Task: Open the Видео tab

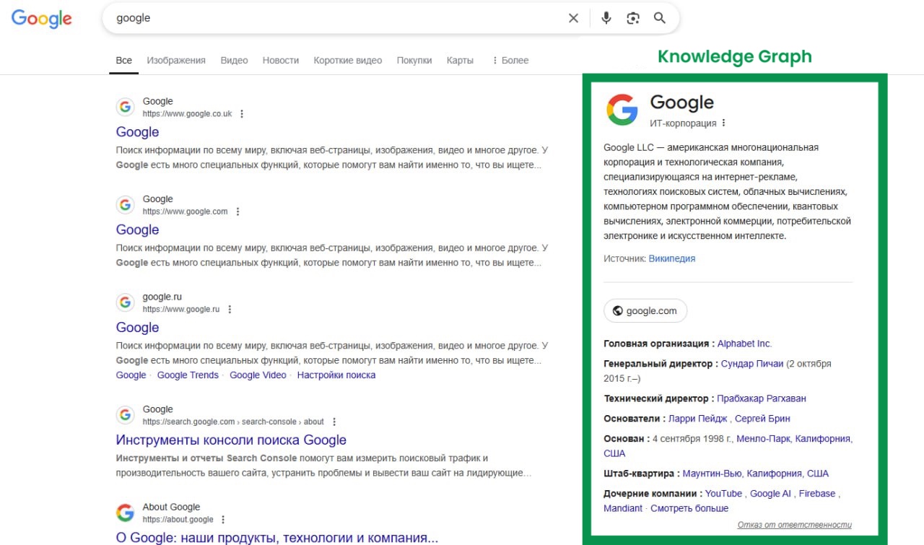Action: point(234,61)
